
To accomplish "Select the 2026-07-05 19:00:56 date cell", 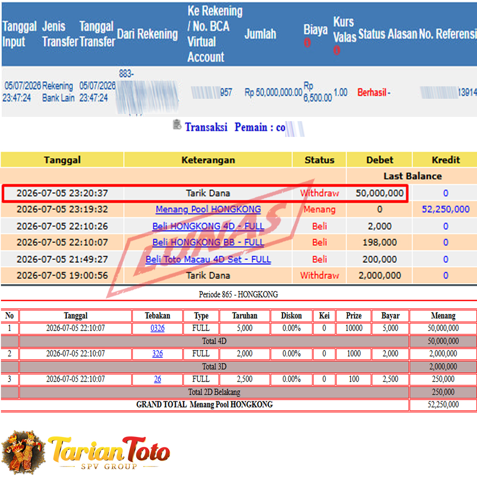I will 62,276.
